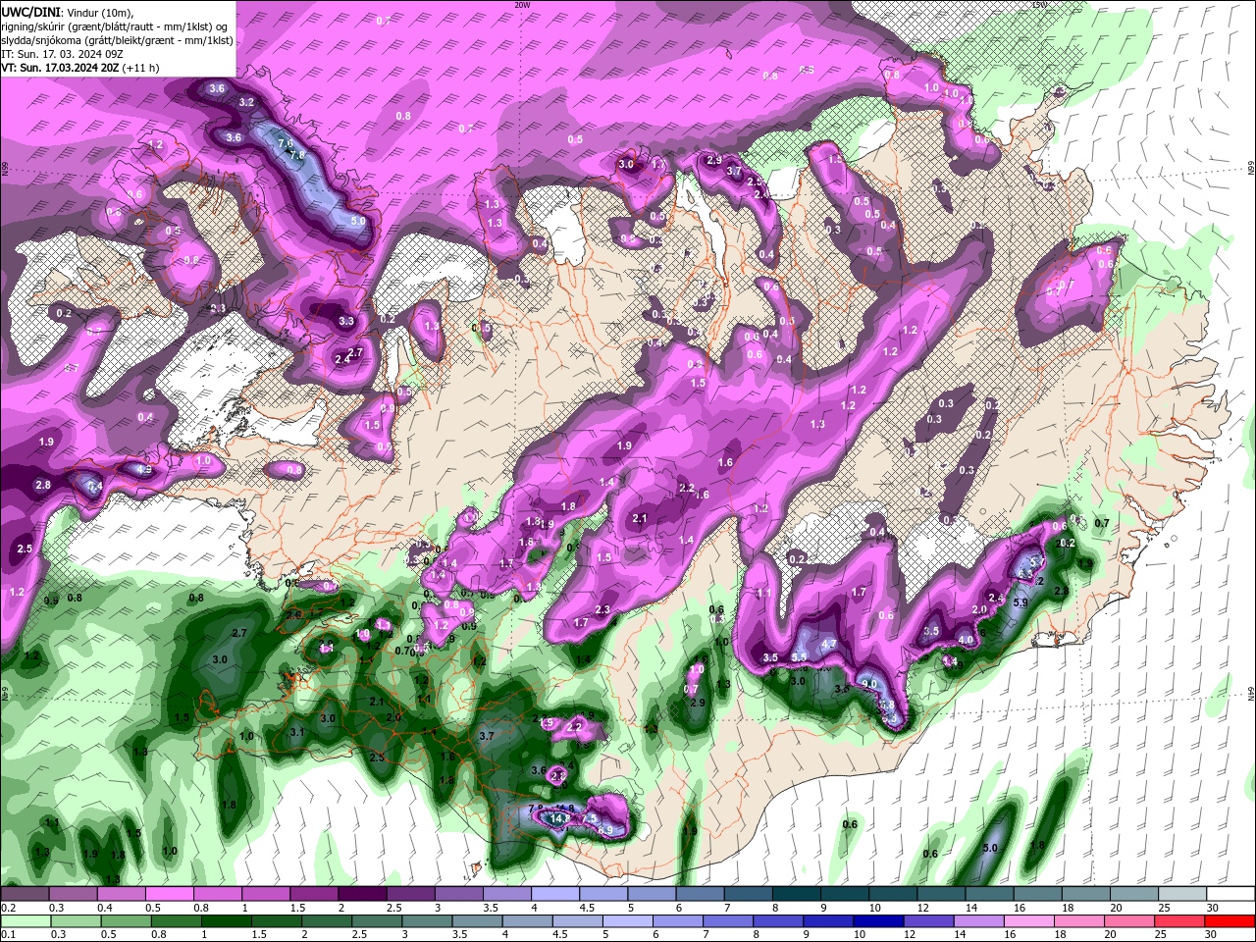Screen dimensions: 1256x942
Task: Select the slate blue 6–7 swatch in upper legend
Action: click(701, 894)
